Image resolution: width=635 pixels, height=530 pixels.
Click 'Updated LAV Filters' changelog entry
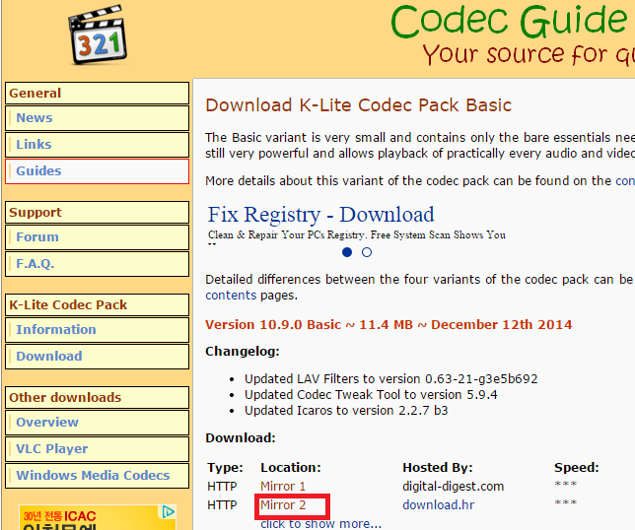[390, 379]
